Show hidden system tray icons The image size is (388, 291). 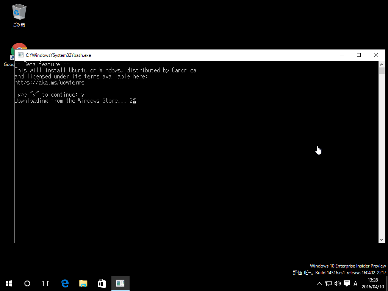(319, 283)
